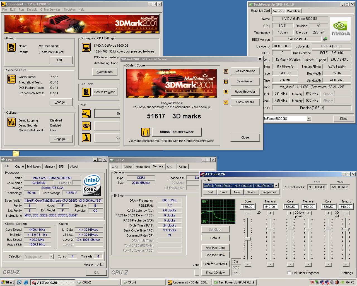This screenshot has width=357, height=286.
Task: Click the Online ResultBrowser icon in score dialog
Action: pyautogui.click(x=146, y=132)
